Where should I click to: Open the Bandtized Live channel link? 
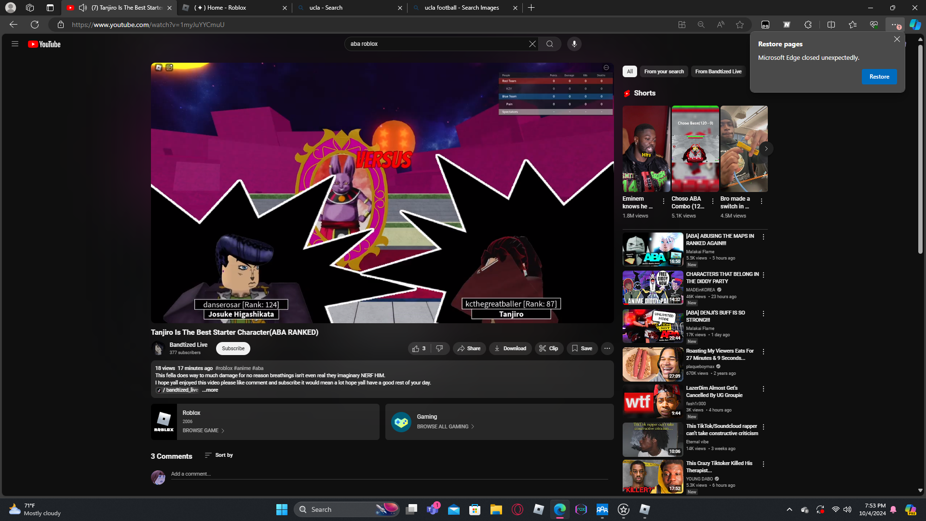[189, 345]
